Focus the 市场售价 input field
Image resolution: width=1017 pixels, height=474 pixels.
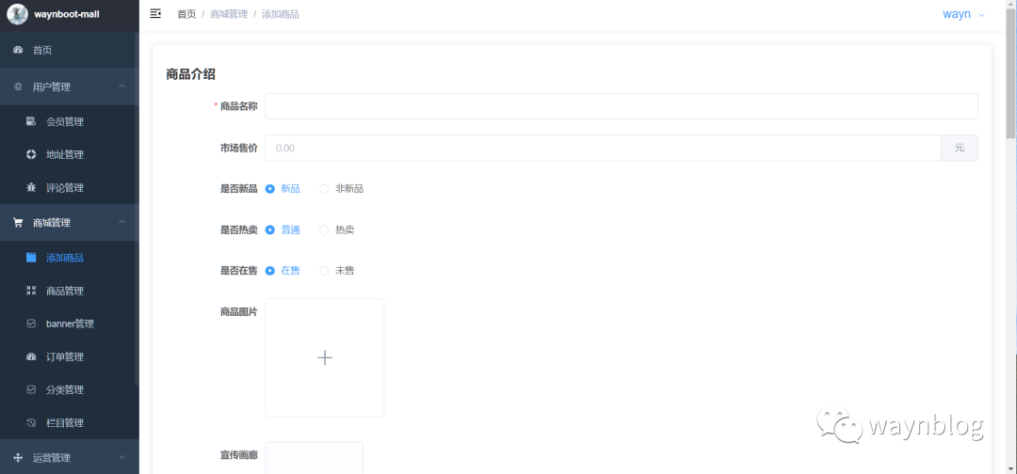pyautogui.click(x=604, y=148)
